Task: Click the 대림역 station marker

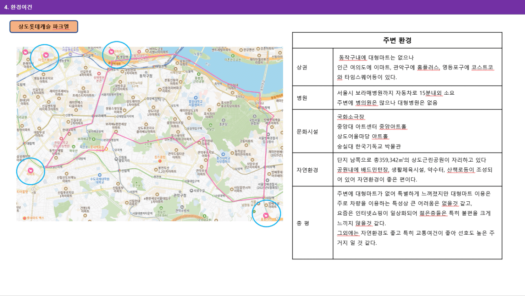Action: point(25,144)
